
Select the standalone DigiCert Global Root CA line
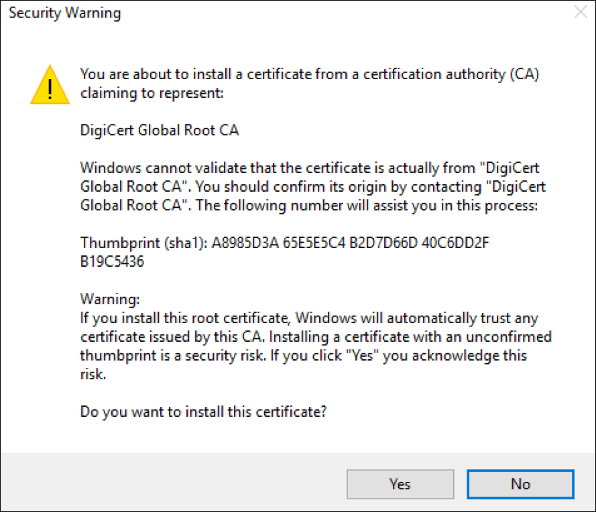pos(160,130)
